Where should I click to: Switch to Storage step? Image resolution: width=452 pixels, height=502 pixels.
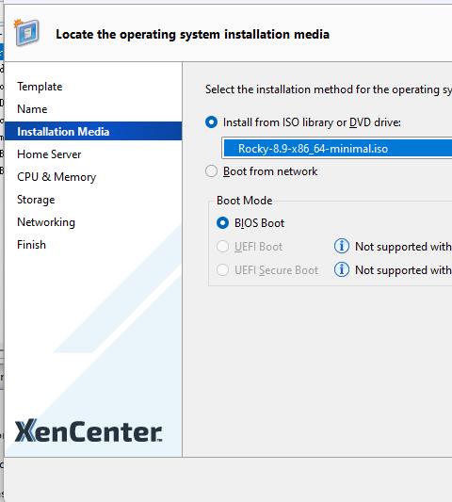(x=36, y=200)
